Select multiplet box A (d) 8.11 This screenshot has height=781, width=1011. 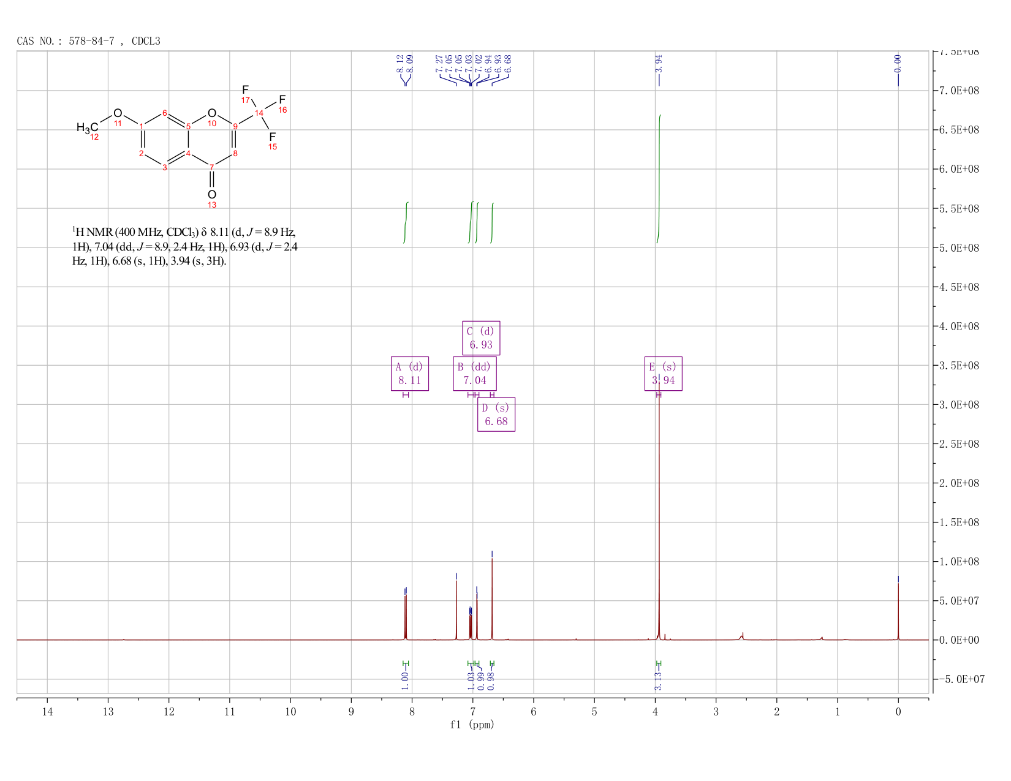[410, 374]
